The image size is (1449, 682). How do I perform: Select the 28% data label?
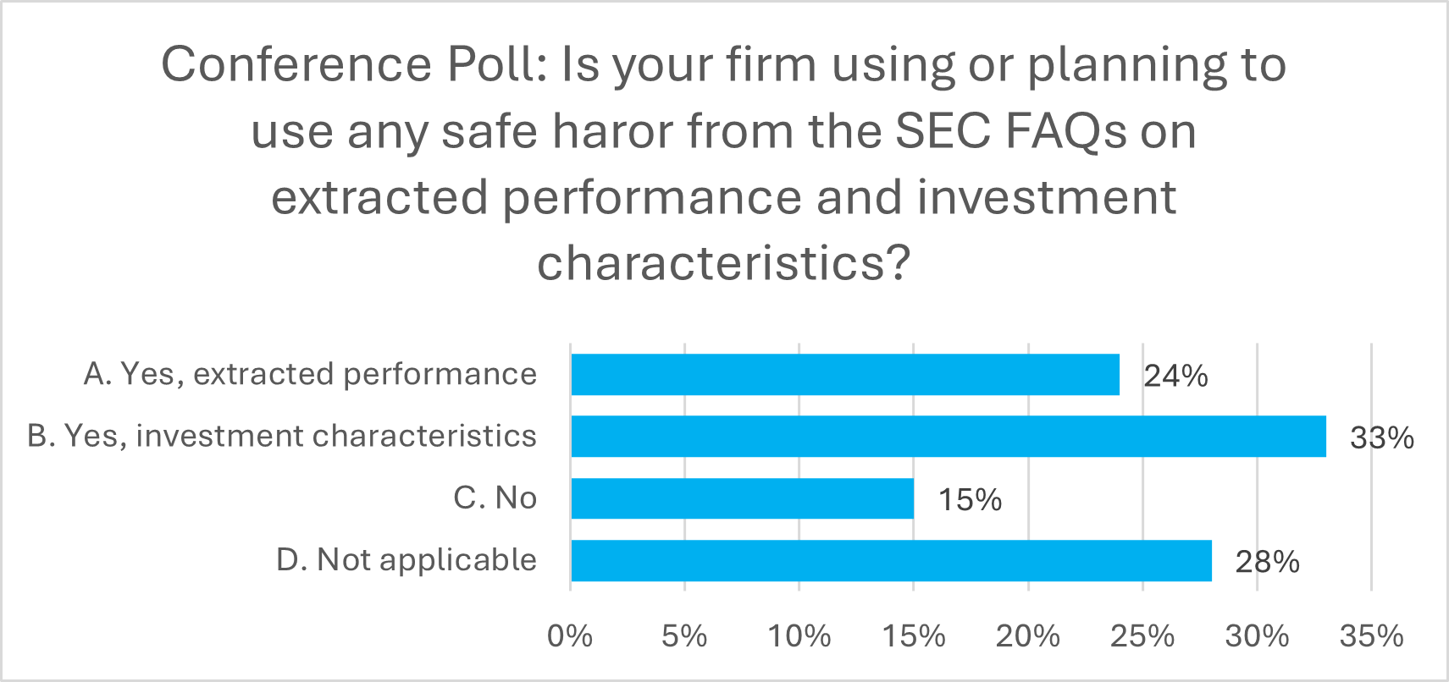tap(1267, 562)
